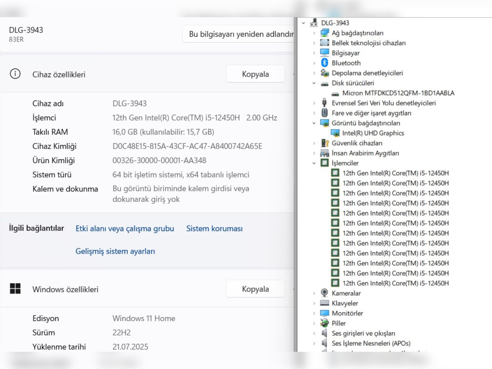Collapse the Disk sürücüleri node
Viewport: 492px width, 369px height.
point(314,83)
